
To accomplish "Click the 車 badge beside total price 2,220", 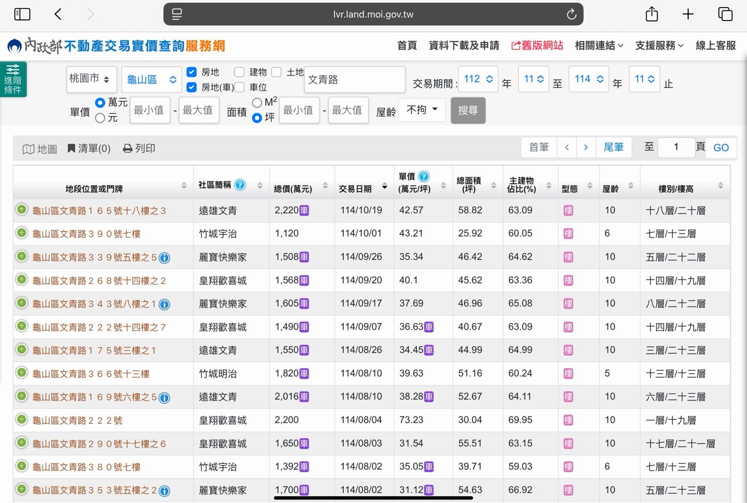I will 304,210.
